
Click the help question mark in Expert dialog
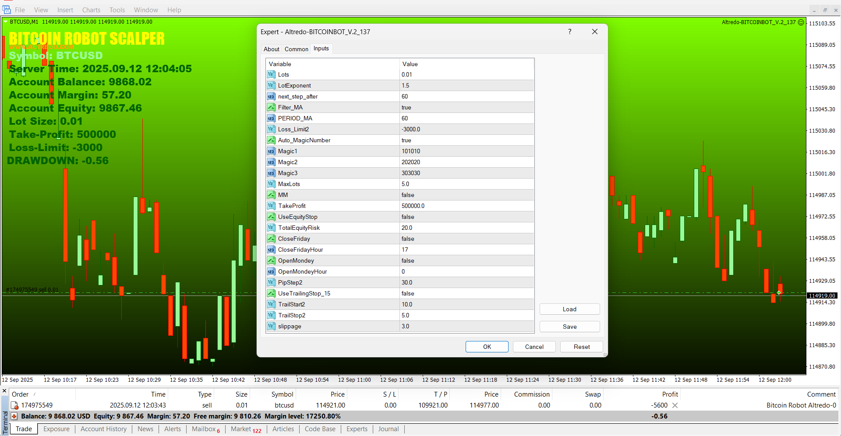[569, 32]
